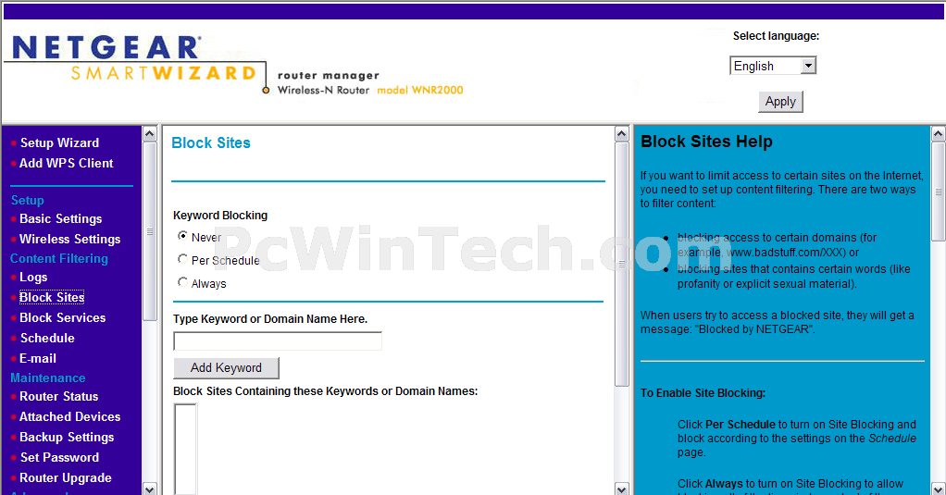Viewport: 946px width, 495px height.
Task: Click the Block Sites page title
Action: pyautogui.click(x=211, y=142)
